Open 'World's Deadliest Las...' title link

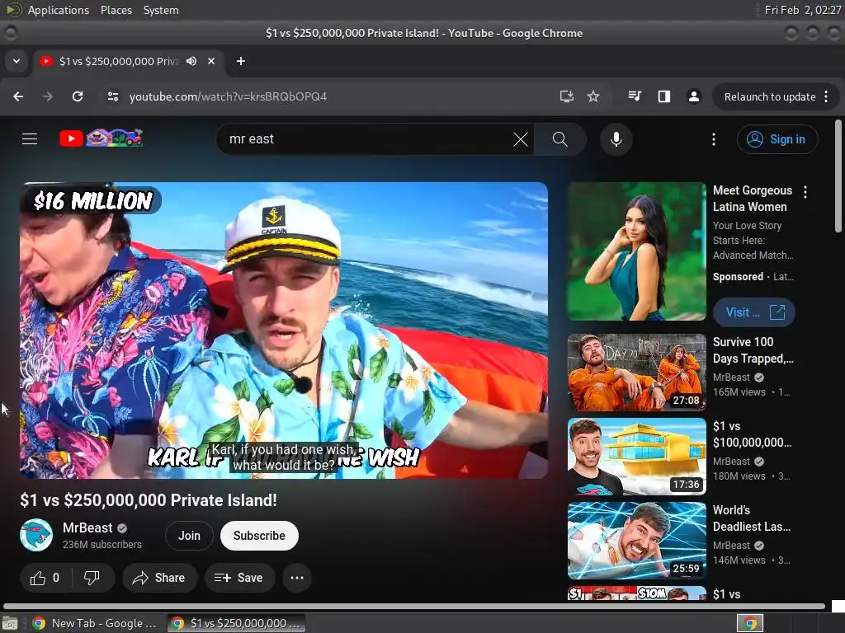751,518
